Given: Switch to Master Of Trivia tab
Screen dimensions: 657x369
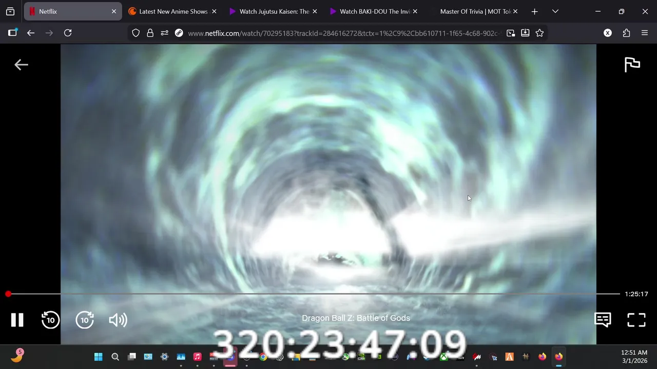Looking at the screenshot, I should [475, 11].
